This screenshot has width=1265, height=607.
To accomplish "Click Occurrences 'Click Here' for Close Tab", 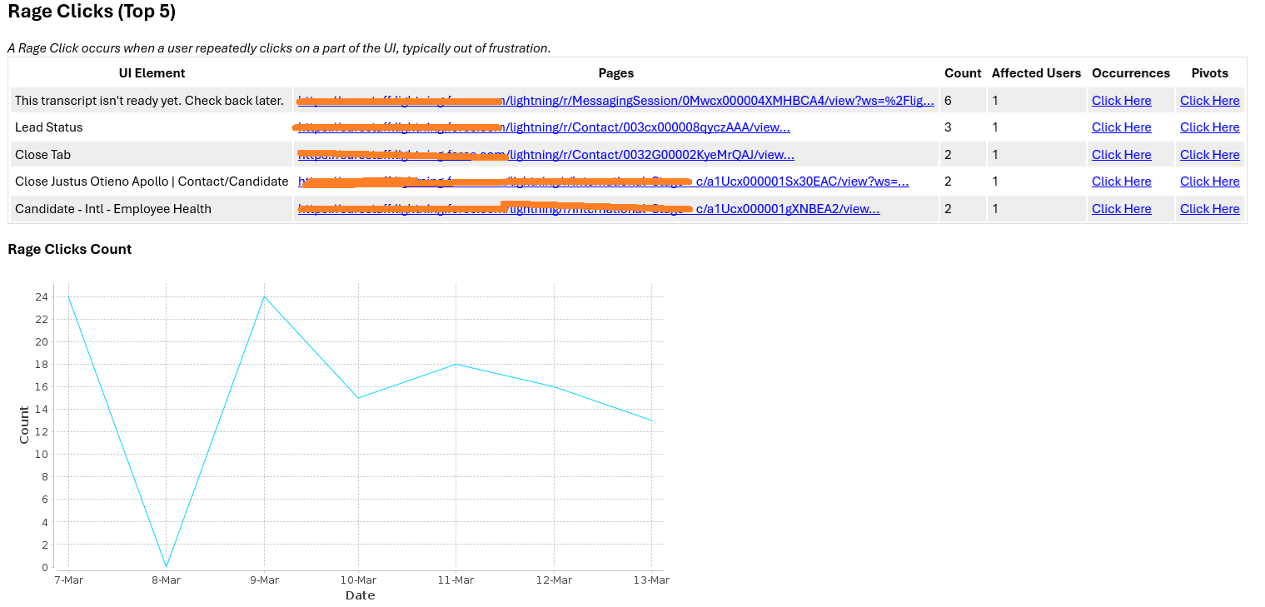I will tap(1121, 155).
